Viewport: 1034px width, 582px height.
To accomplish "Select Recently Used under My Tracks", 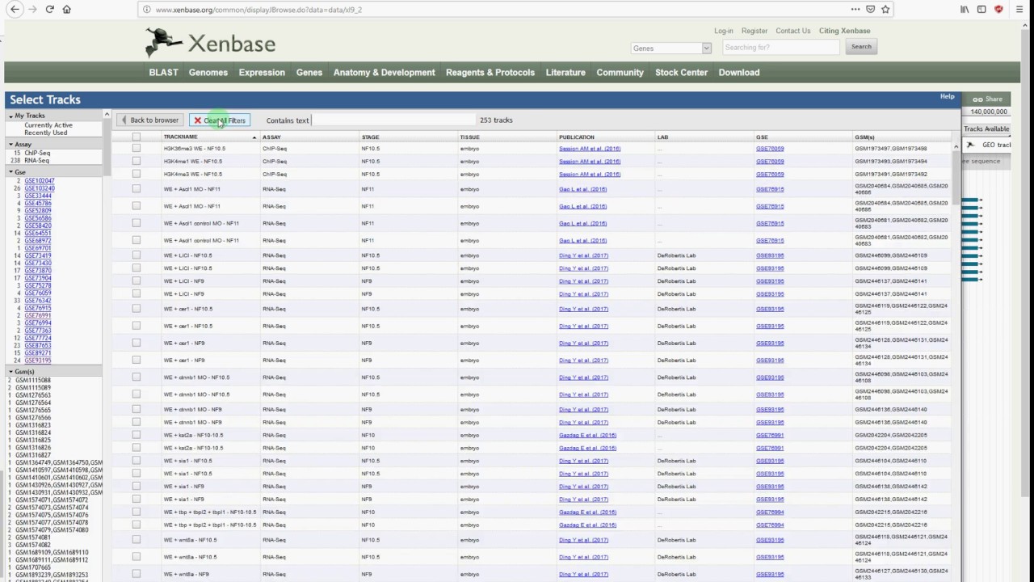I will coord(45,133).
